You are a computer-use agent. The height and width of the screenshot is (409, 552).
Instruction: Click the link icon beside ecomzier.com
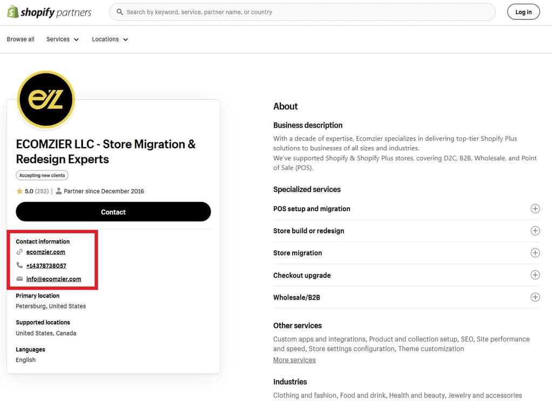[19, 252]
